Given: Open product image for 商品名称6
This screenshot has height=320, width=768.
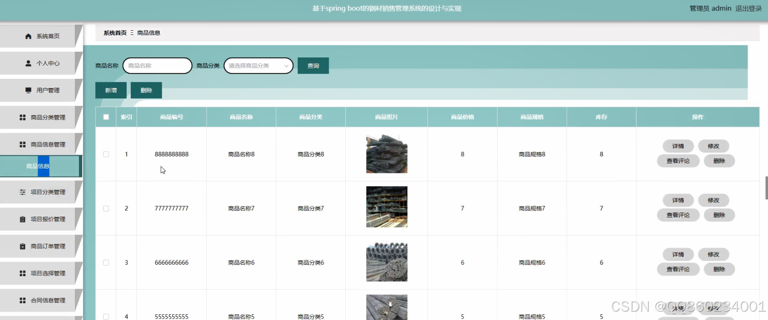Looking at the screenshot, I should click(x=387, y=261).
